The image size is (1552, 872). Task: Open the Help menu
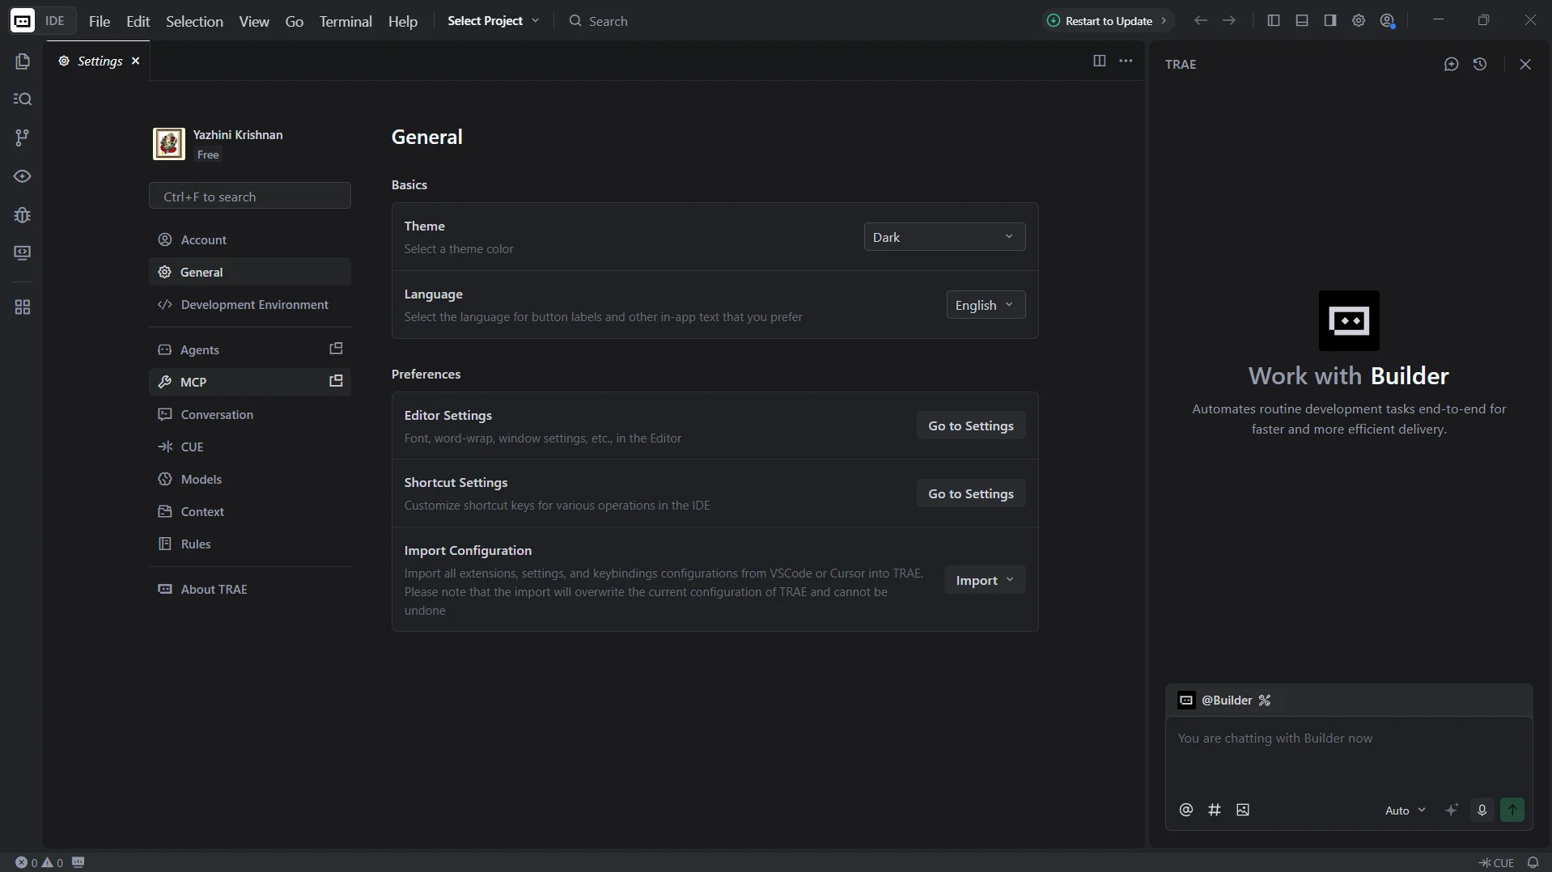403,21
